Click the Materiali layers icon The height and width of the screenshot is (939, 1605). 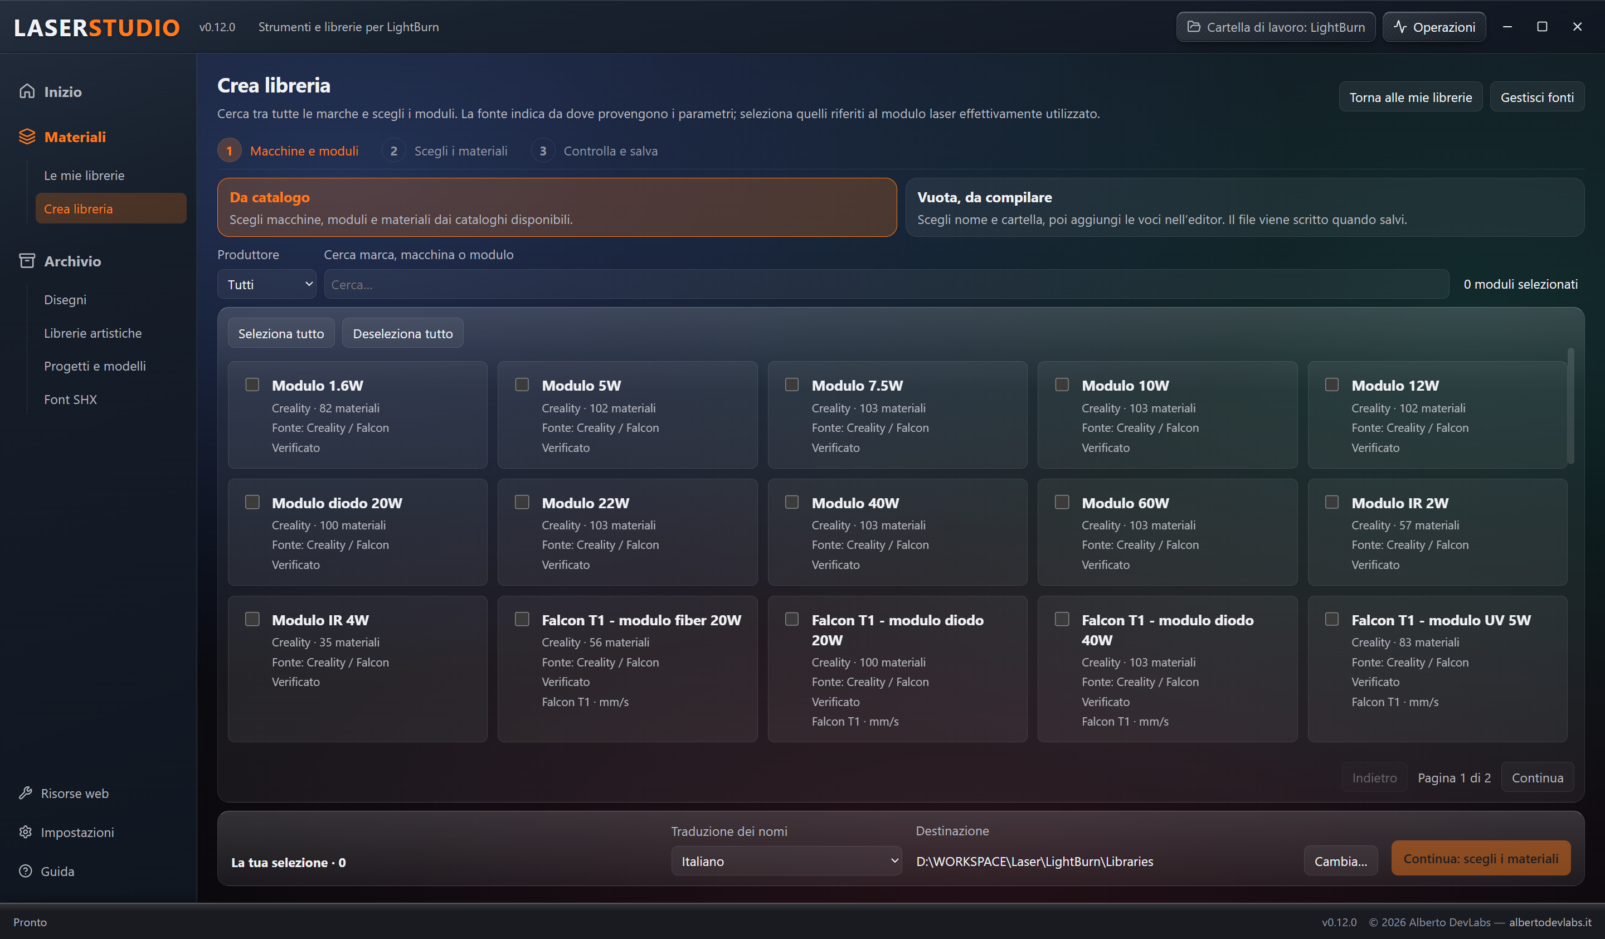click(27, 137)
